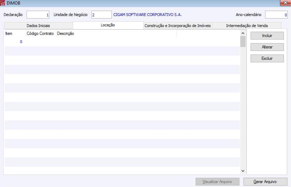
Task: Select the Locação tab
Action: [x=108, y=25]
